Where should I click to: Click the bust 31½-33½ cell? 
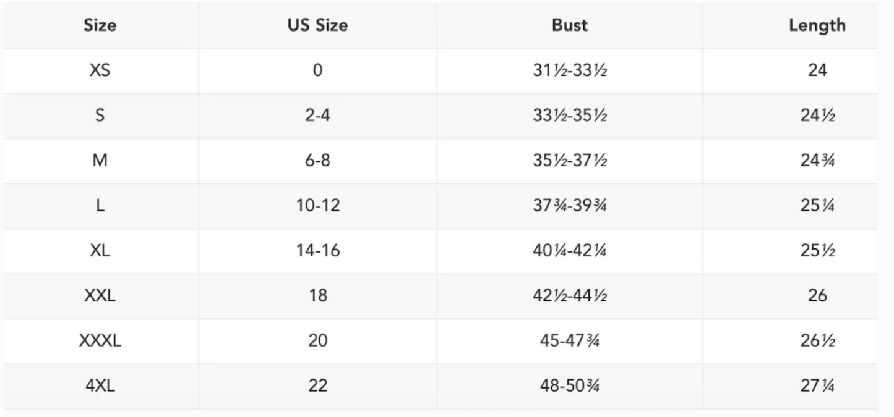point(569,70)
